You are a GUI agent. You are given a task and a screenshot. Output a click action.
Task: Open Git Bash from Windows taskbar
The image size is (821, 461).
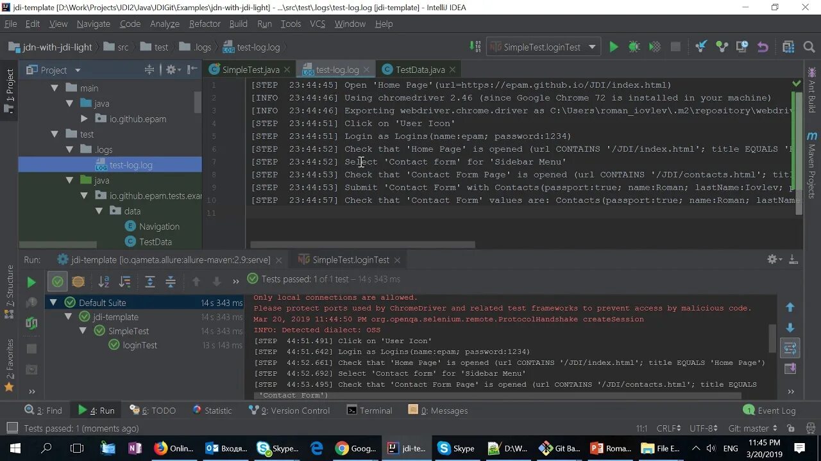tap(560, 448)
